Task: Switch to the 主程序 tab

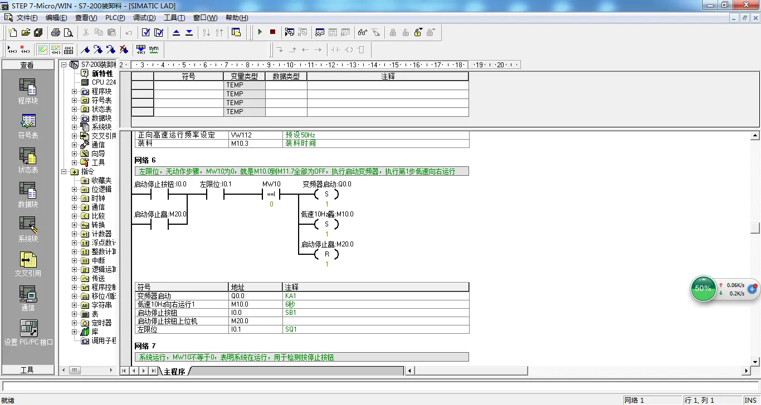Action: [x=174, y=371]
